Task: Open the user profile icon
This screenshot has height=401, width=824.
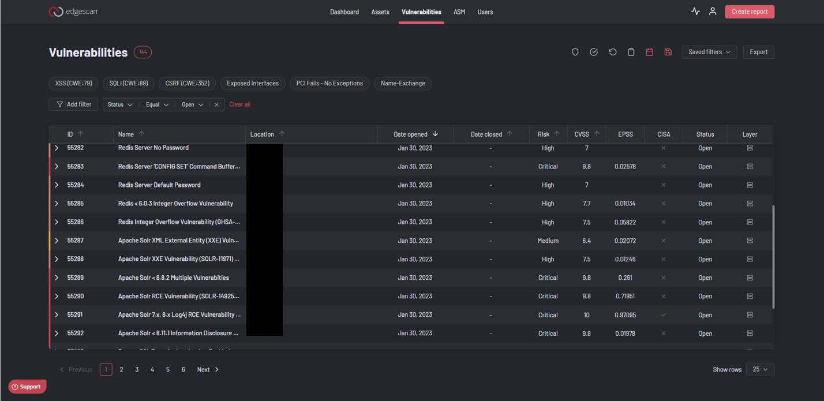Action: [713, 11]
